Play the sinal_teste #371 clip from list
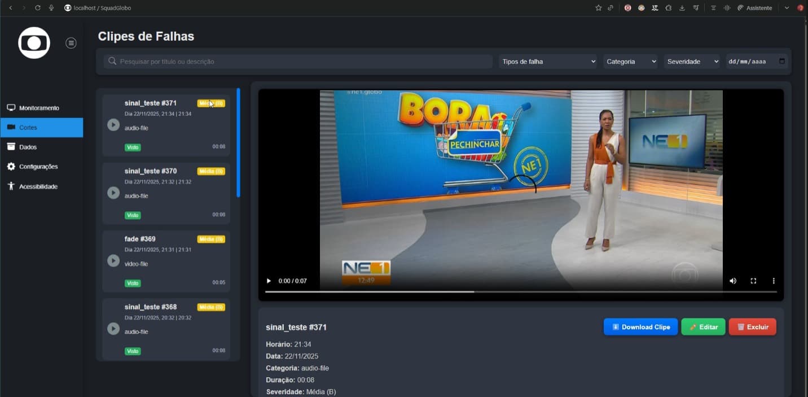This screenshot has height=397, width=808. (113, 125)
